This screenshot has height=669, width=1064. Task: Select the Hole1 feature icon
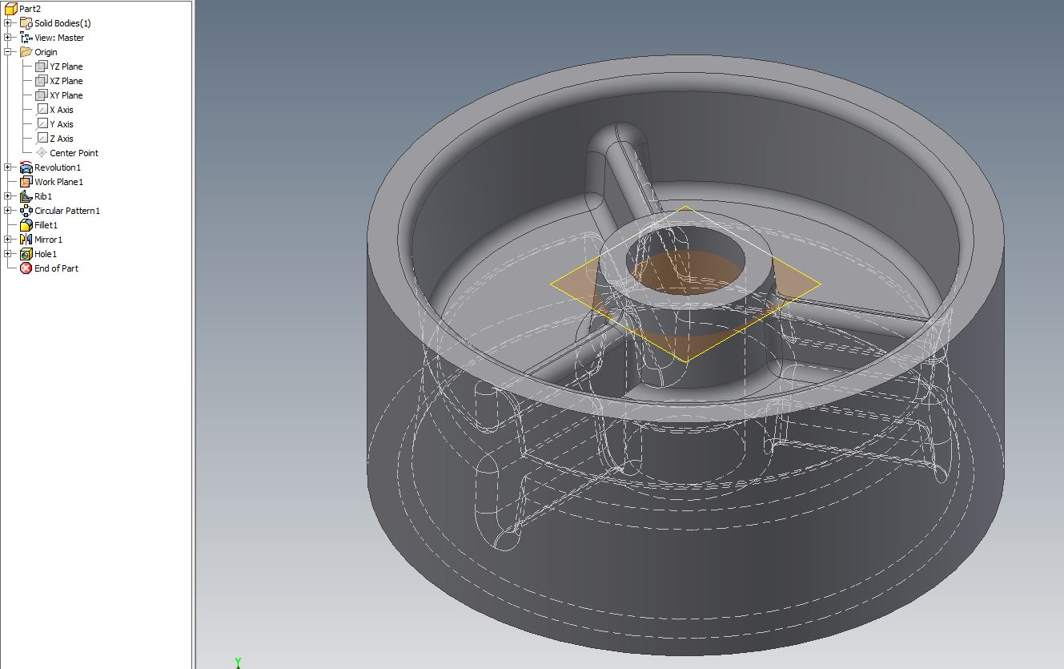pyautogui.click(x=26, y=254)
